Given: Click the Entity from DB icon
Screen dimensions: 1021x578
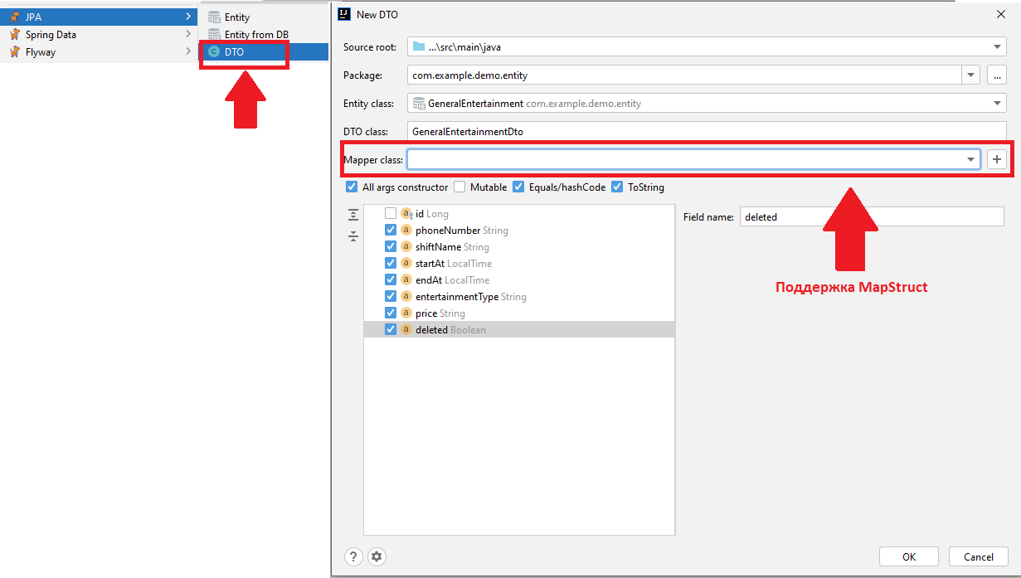Looking at the screenshot, I should click(215, 34).
